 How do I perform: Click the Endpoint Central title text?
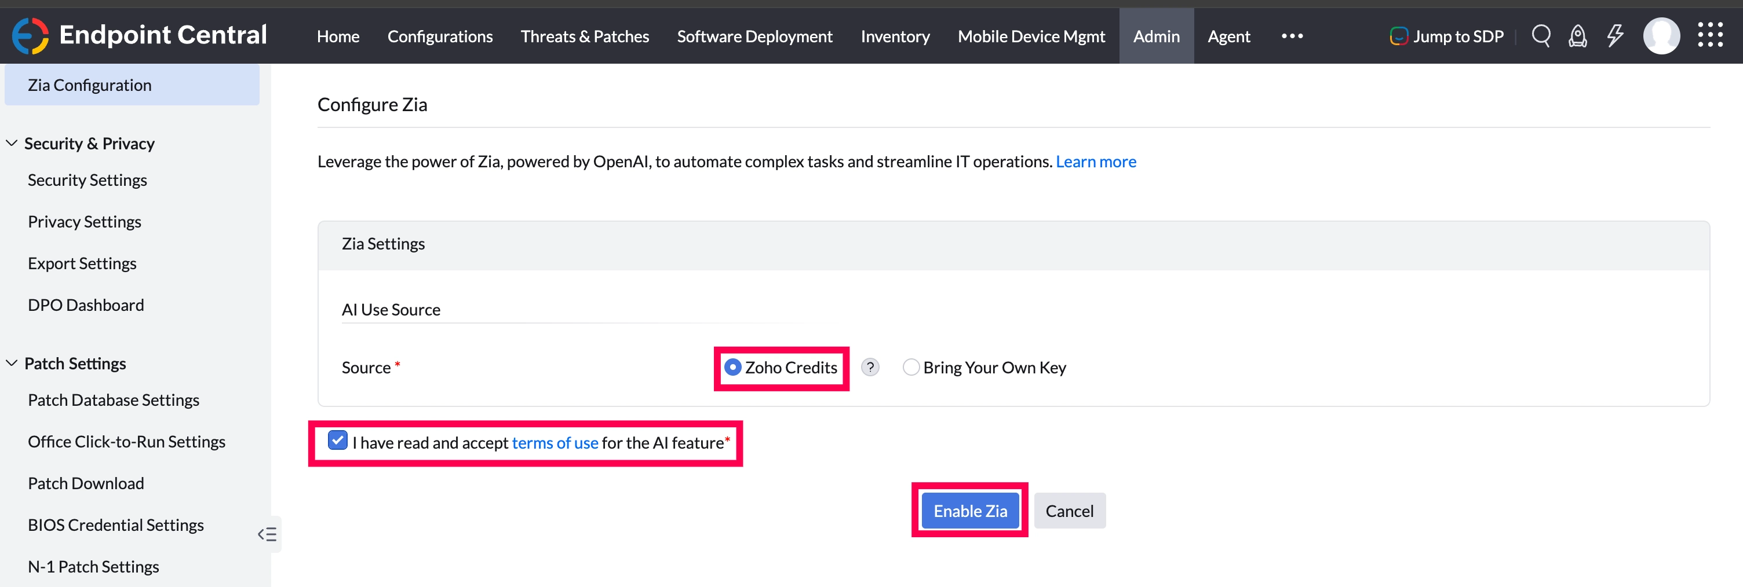pos(163,35)
